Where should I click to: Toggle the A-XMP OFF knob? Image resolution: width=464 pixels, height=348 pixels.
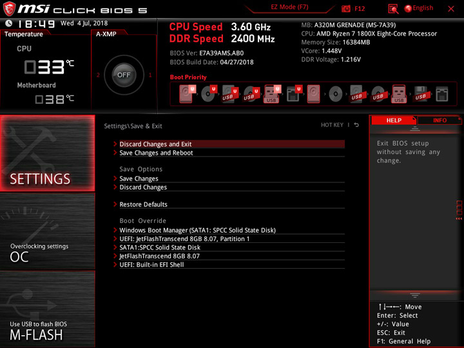pos(124,75)
